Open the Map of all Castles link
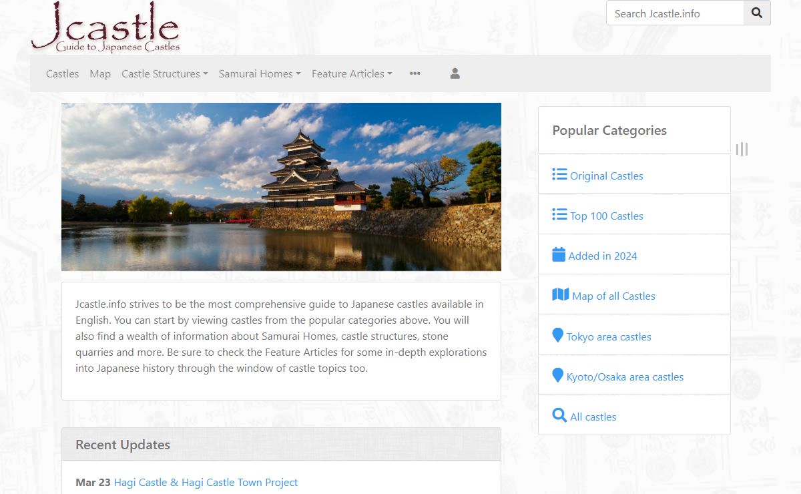Screen dimensions: 801x494 coord(613,296)
